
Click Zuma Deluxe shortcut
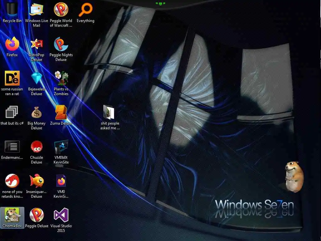point(61,112)
